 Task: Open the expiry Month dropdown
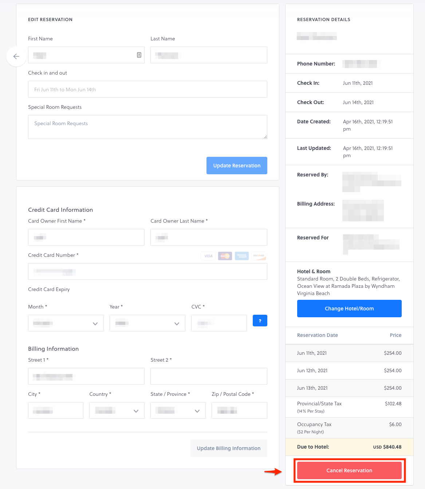(66, 323)
